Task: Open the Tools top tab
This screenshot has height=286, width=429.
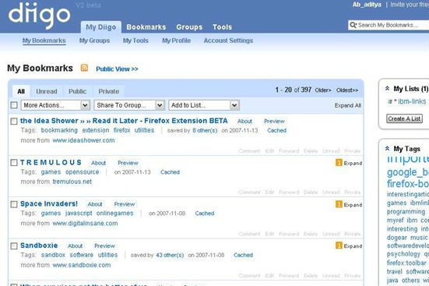Action: coord(222,27)
